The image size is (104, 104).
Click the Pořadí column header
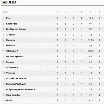(x=5, y=12)
